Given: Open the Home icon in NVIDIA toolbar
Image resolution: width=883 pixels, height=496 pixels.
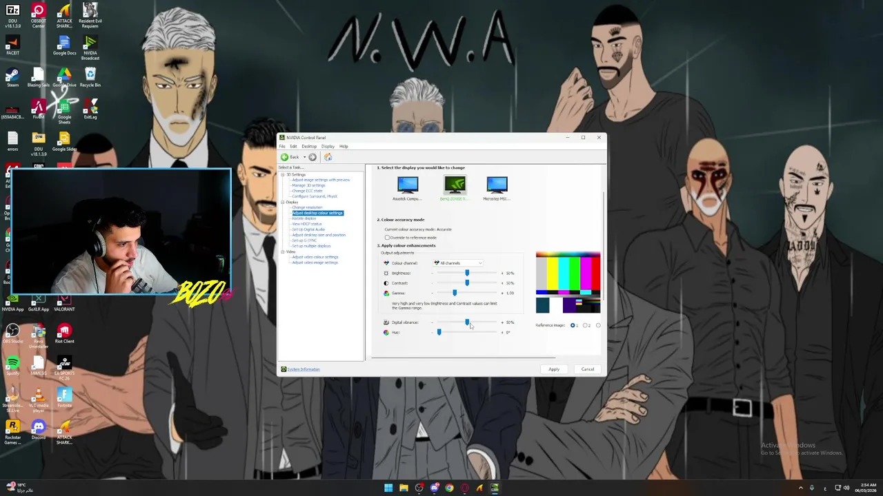Looking at the screenshot, I should [328, 157].
